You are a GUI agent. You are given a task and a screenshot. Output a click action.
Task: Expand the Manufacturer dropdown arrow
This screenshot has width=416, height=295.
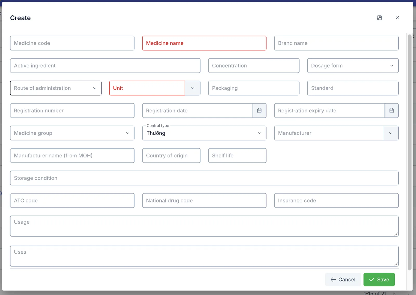(x=391, y=133)
